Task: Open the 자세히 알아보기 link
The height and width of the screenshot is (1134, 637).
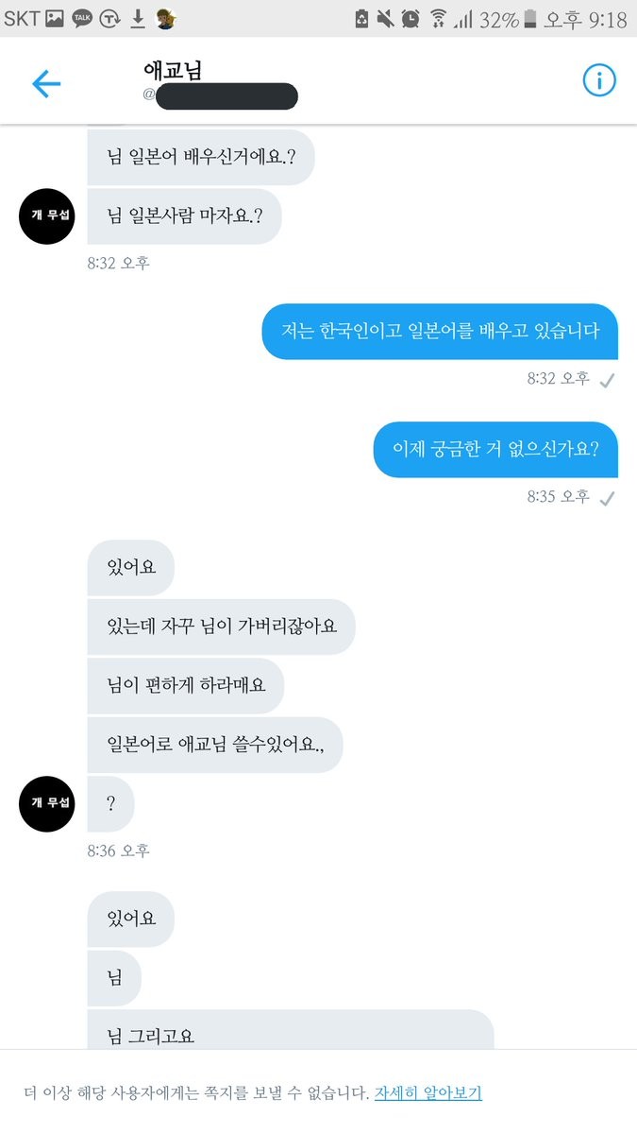Action: 428,1092
